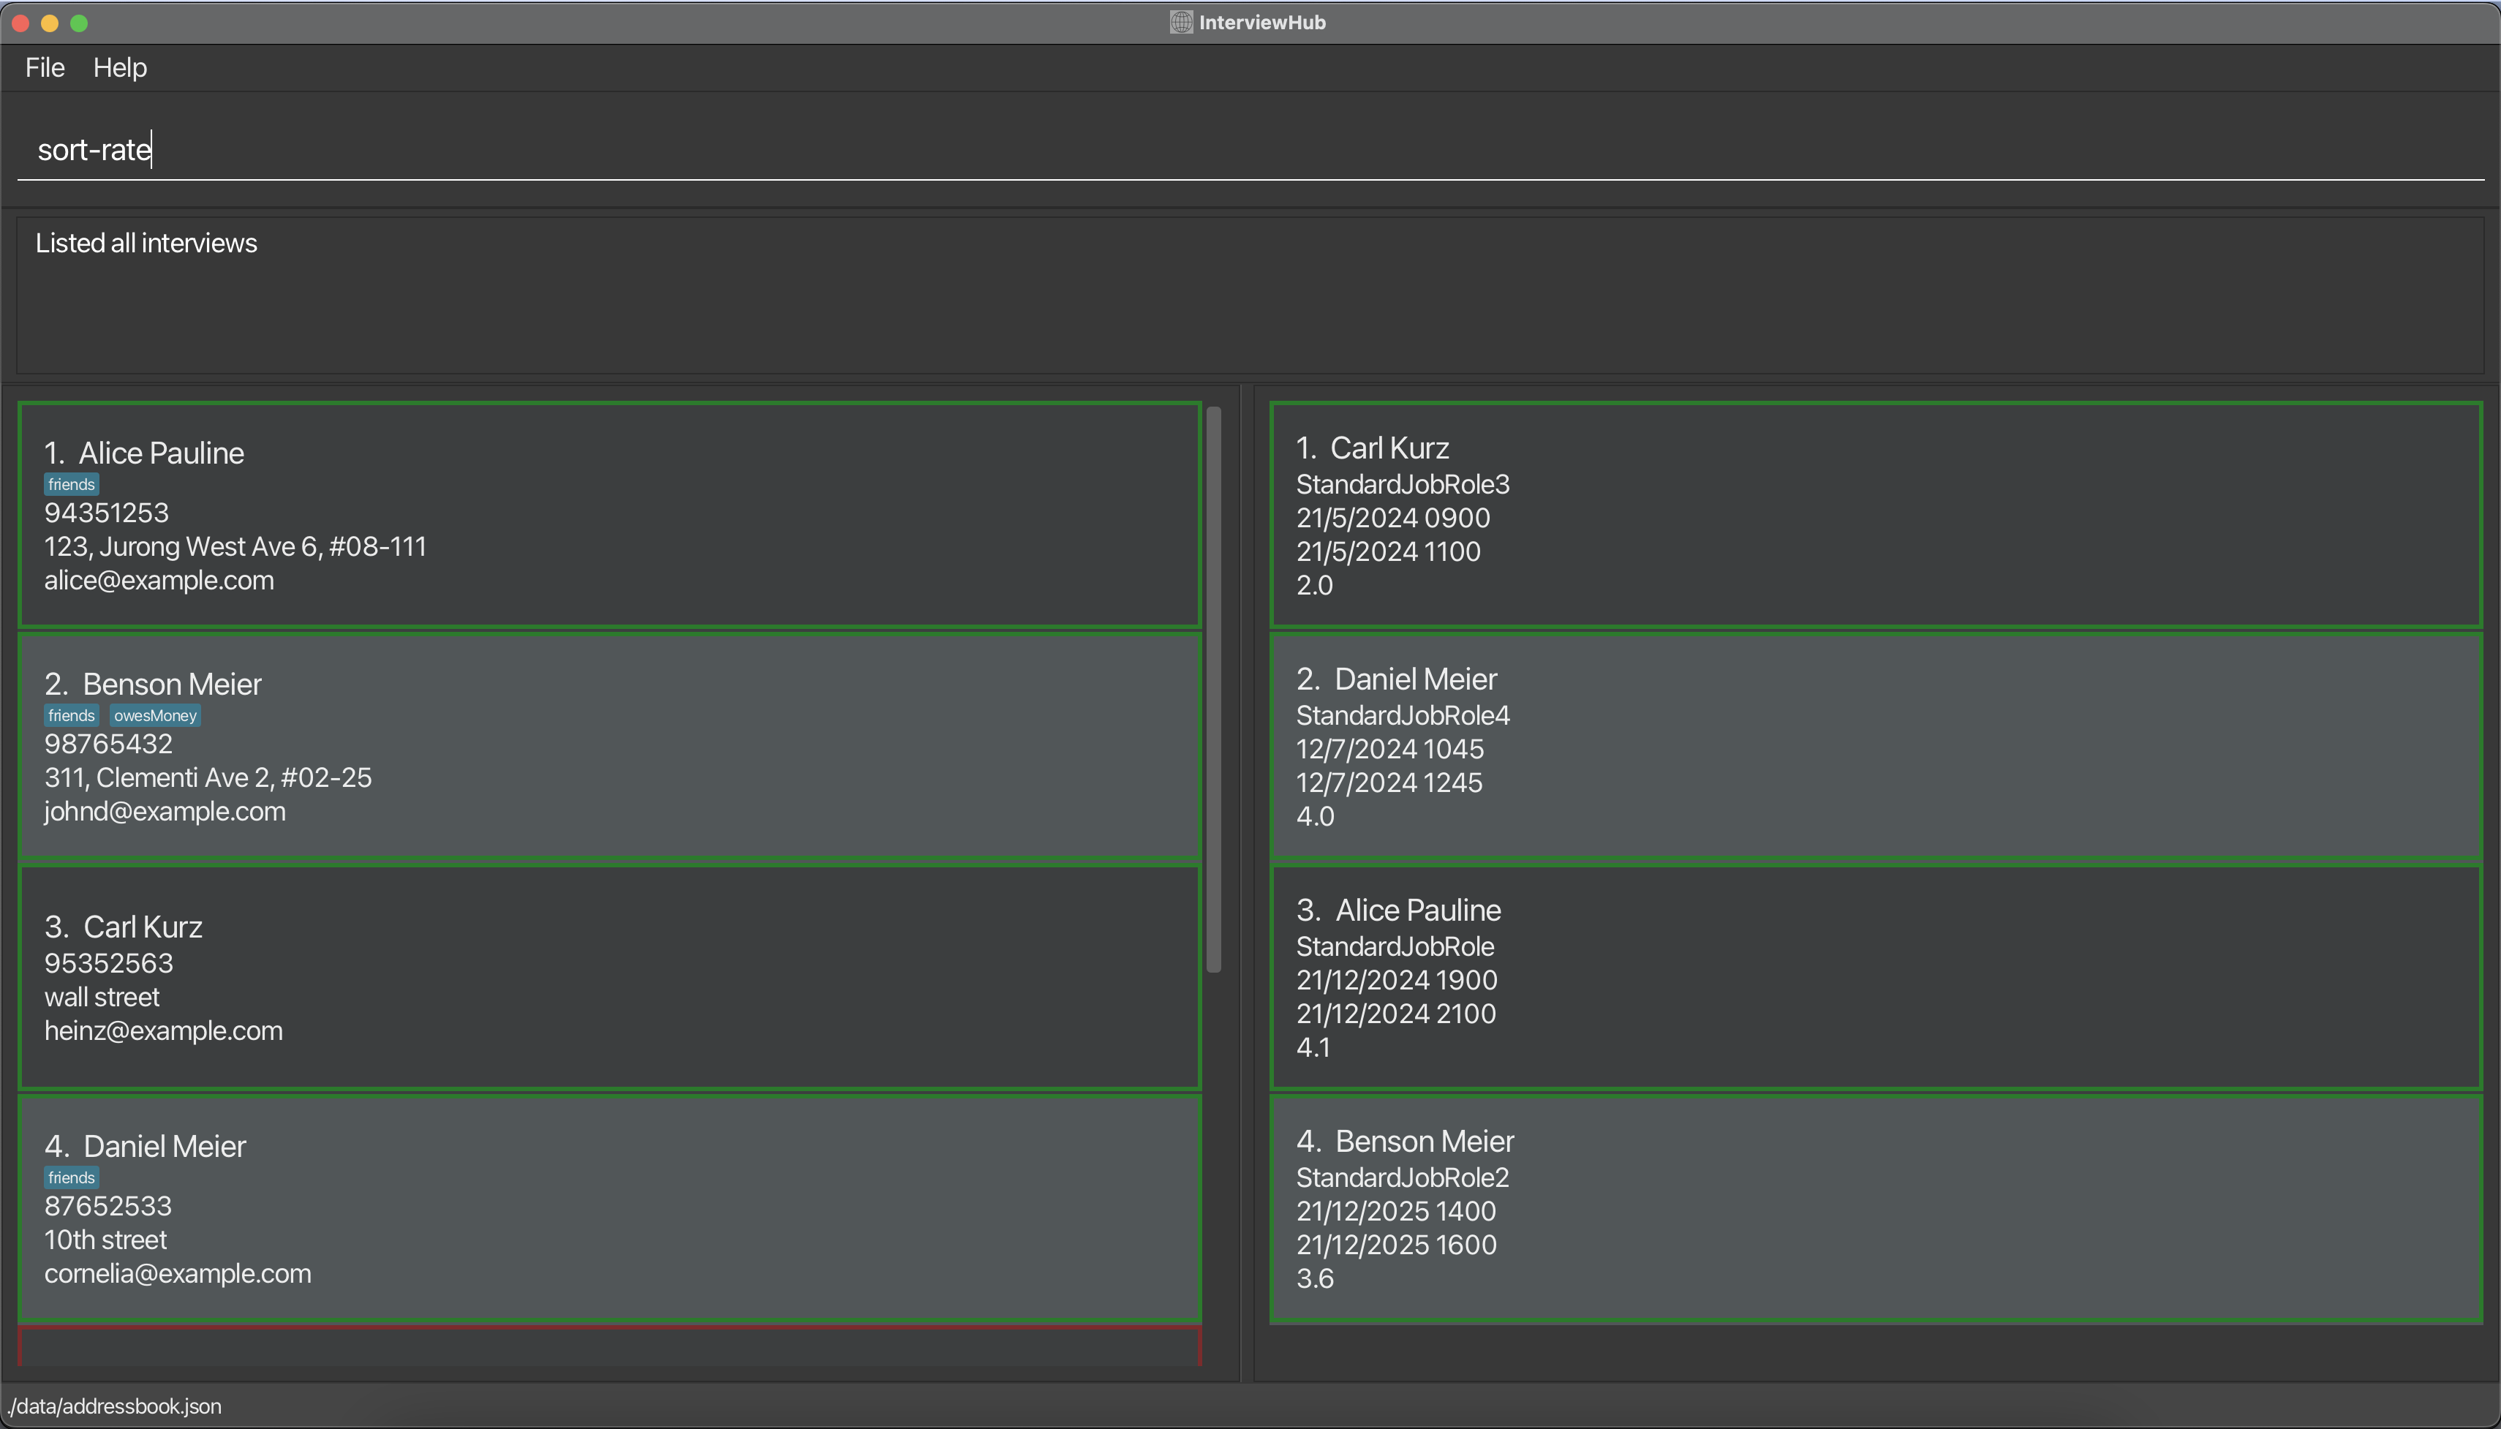Click address 'wall street'
Viewport: 2501px width, 1429px height.
[102, 998]
